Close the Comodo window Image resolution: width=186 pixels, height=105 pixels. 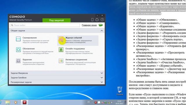(102, 15)
